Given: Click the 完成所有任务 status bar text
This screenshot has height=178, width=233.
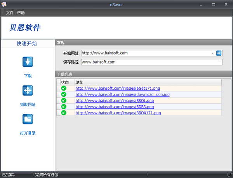Looking at the screenshot, I should (47, 175).
